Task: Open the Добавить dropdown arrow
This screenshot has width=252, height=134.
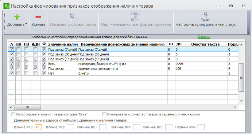Action: click(26, 24)
